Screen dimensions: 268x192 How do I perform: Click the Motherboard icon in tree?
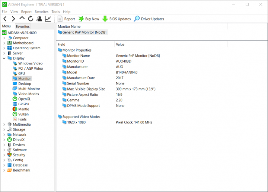(x=10, y=43)
